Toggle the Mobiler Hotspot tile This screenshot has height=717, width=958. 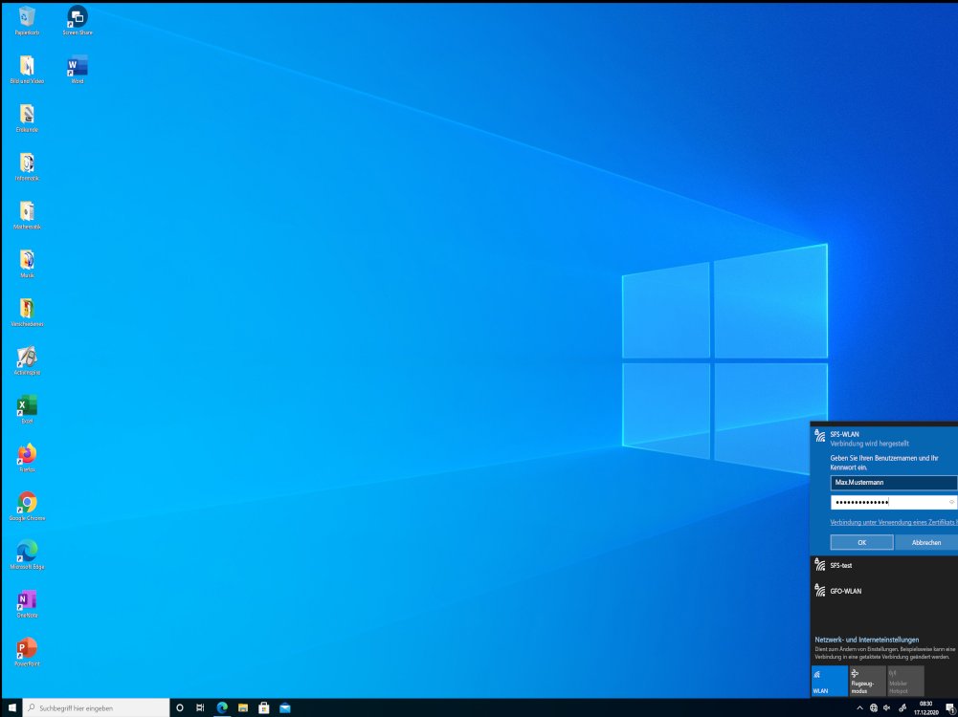click(x=905, y=681)
